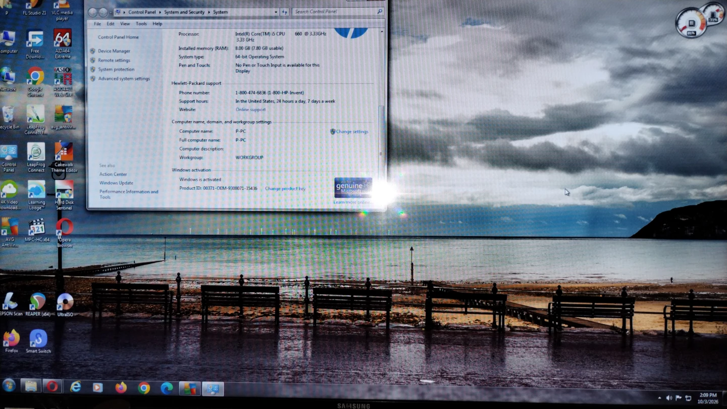Open the Edit menu
This screenshot has height=409, width=727.
111,24
